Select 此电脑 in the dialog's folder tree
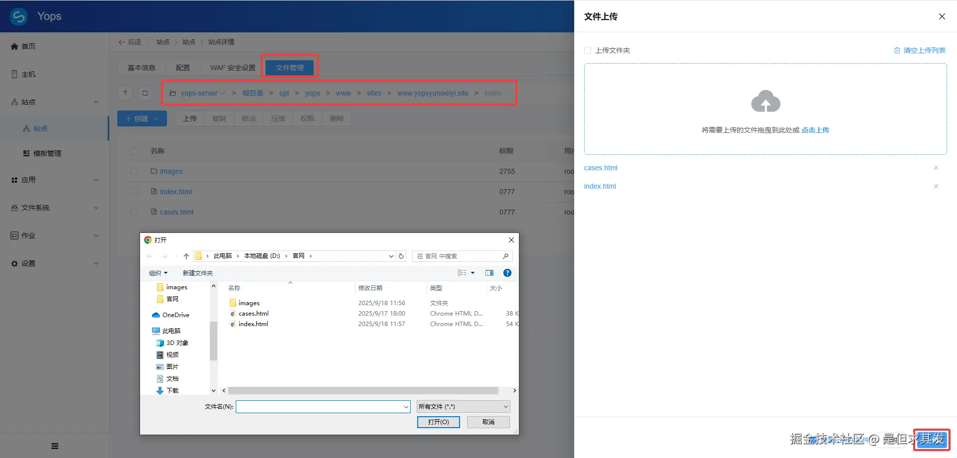 pyautogui.click(x=166, y=331)
